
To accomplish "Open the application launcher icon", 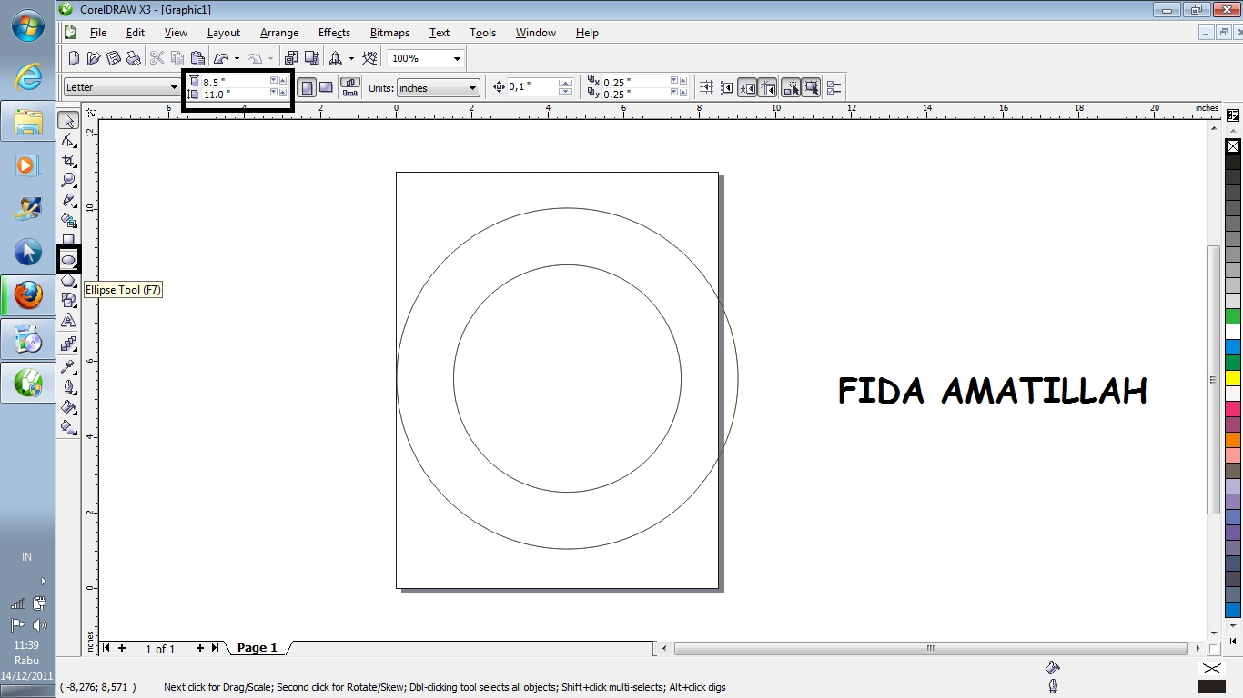I will (x=336, y=58).
